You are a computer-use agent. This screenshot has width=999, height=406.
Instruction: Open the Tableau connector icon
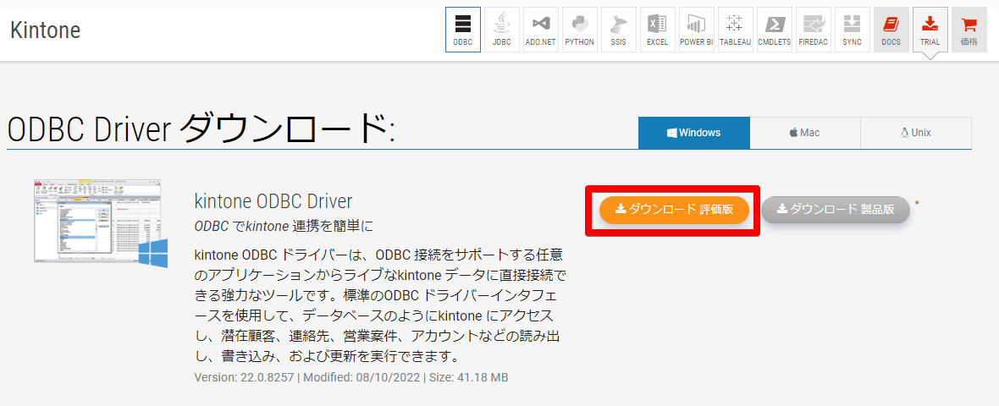point(735,30)
